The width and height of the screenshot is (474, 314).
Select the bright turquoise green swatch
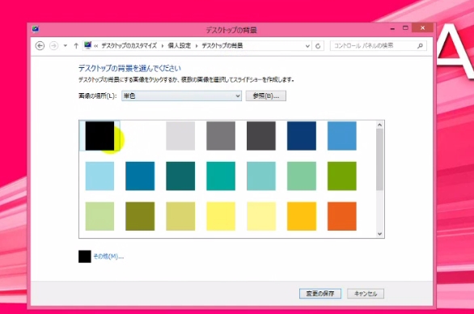click(221, 176)
